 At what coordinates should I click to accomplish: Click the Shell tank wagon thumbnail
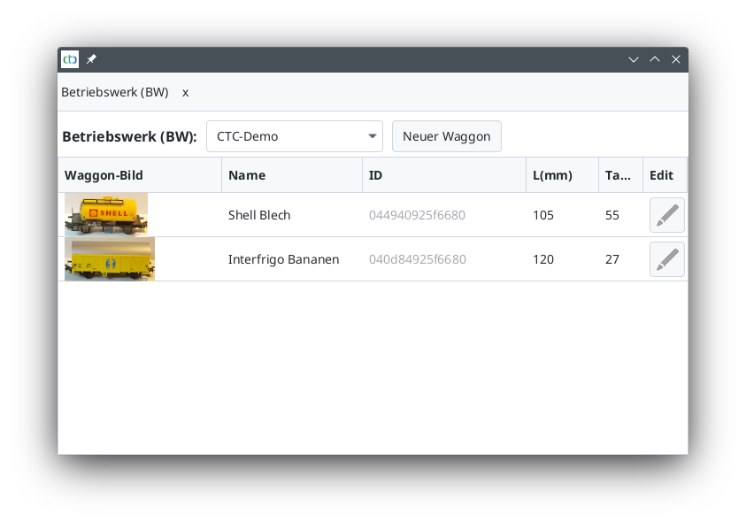click(106, 214)
